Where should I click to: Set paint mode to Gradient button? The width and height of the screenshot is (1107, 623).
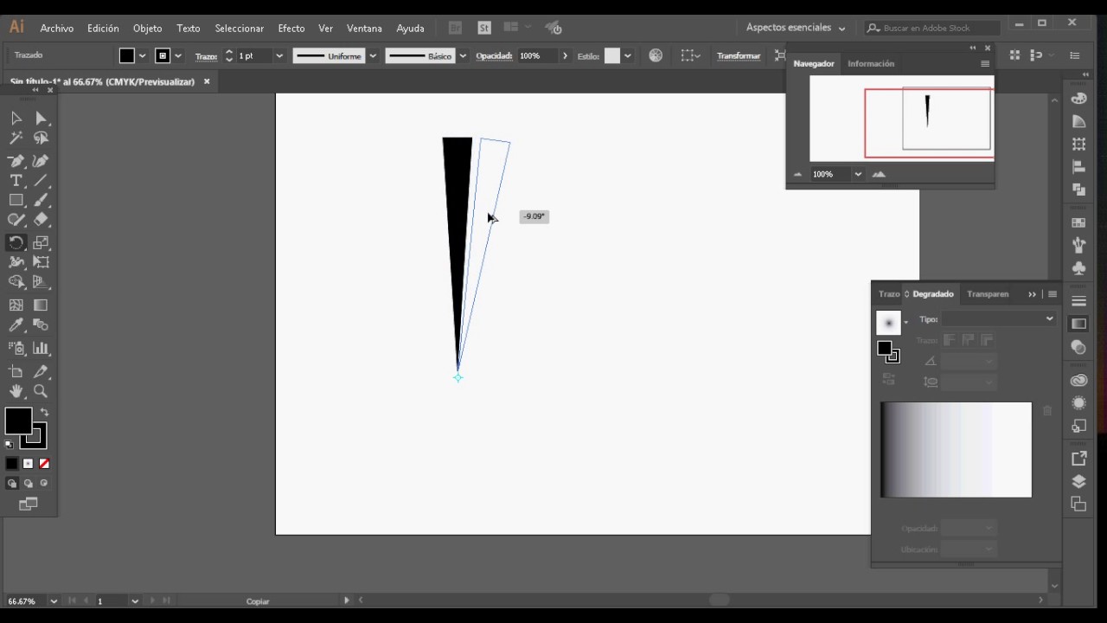pyautogui.click(x=28, y=464)
